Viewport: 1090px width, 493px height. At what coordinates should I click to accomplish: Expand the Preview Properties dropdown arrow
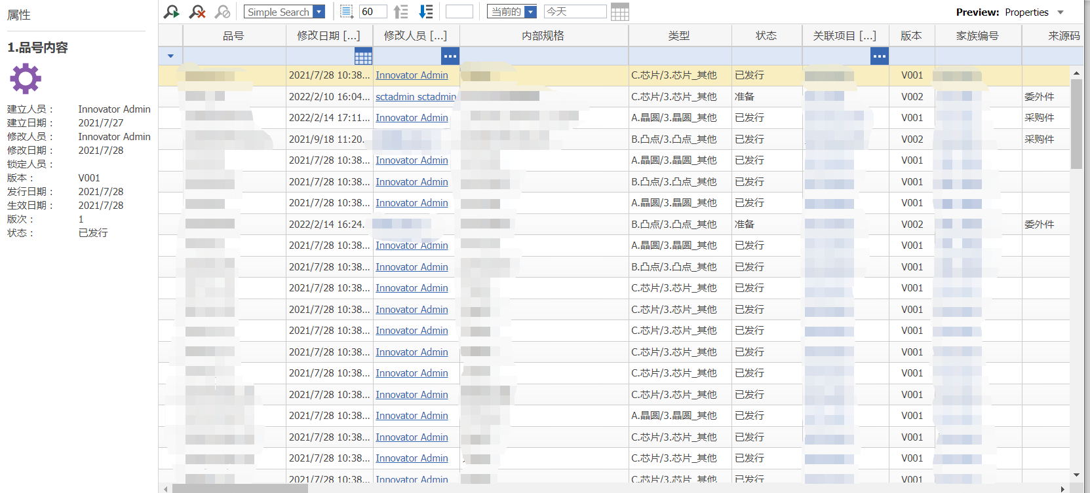click(x=1061, y=12)
